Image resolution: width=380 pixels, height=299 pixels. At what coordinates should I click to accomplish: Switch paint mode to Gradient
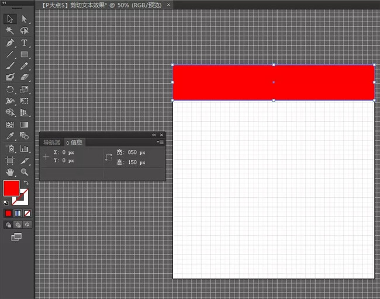(18, 213)
